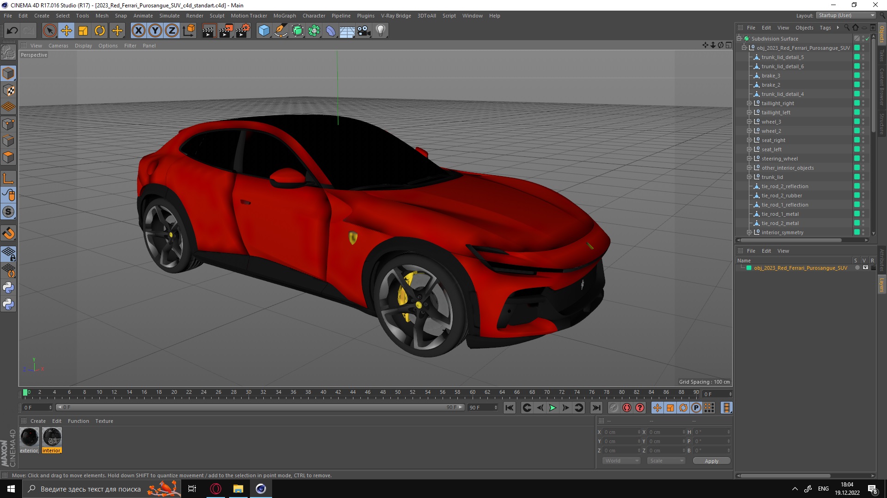Toggle Z-axis lock
This screenshot has height=498, width=887.
171,31
